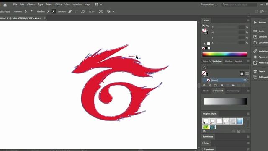This screenshot has width=268, height=151.
Task: Apply the green foliage graphic style thumbnail
Action: pyautogui.click(x=206, y=127)
